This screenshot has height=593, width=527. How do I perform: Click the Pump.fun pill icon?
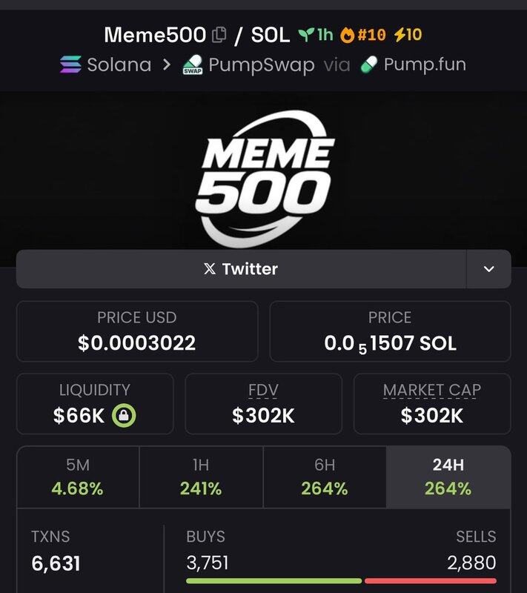pos(369,64)
